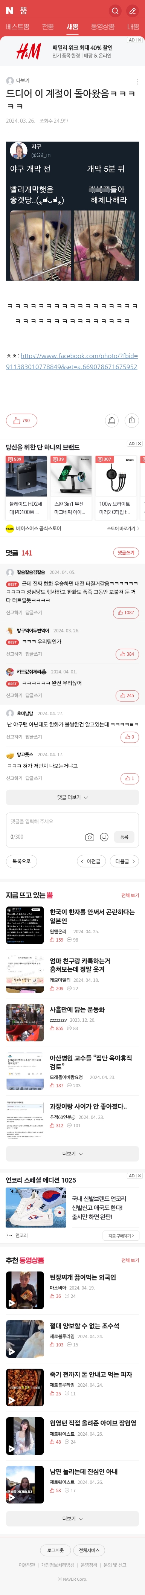The image size is (145, 1595).
Task: Attach a photo using the camera icon
Action: (89, 837)
